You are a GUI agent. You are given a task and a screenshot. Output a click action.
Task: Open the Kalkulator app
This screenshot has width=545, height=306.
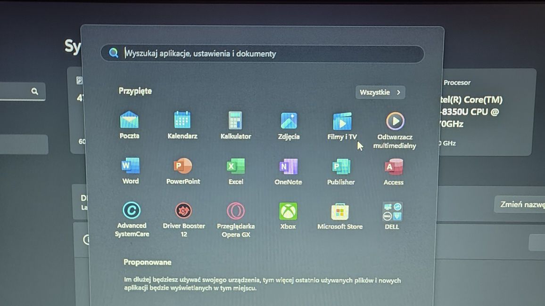(x=235, y=125)
